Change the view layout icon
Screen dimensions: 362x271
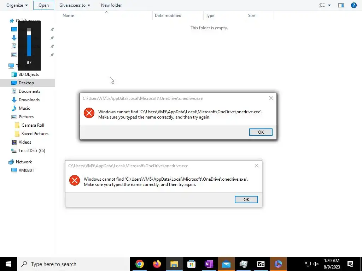pos(322,5)
